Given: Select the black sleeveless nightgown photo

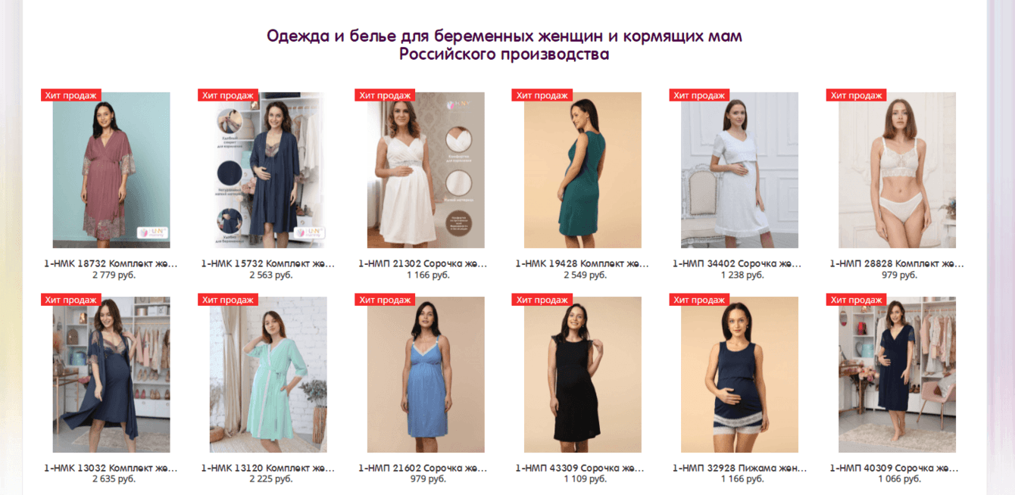Looking at the screenshot, I should [582, 375].
